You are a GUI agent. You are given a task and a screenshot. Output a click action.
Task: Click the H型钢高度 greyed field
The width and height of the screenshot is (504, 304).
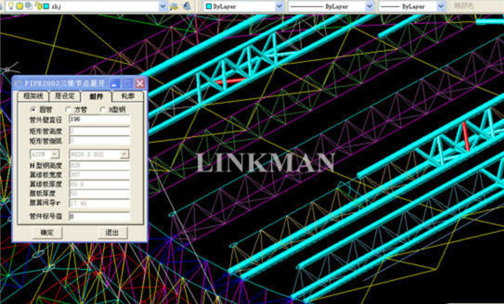pyautogui.click(x=100, y=165)
